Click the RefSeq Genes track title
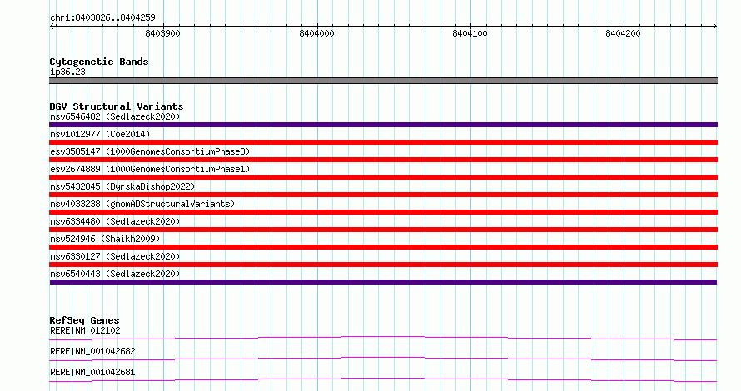The image size is (741, 391). pos(84,320)
